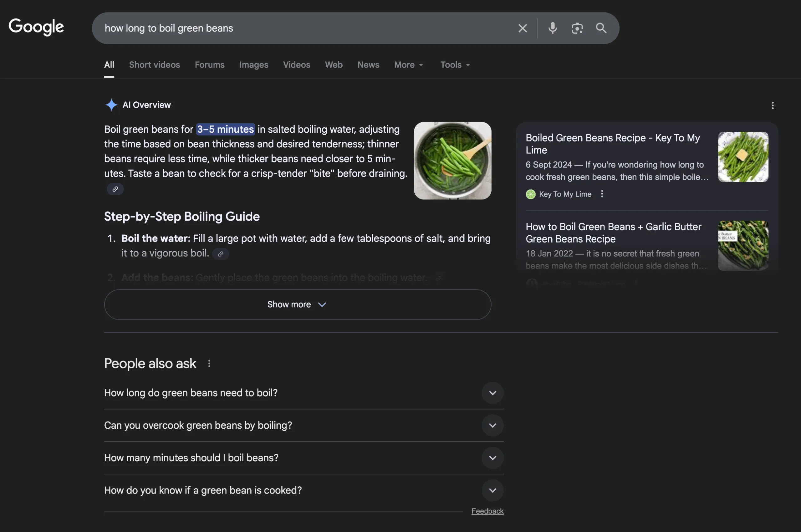Click the magnifier search icon
Viewport: 801px width, 532px height.
pos(601,28)
